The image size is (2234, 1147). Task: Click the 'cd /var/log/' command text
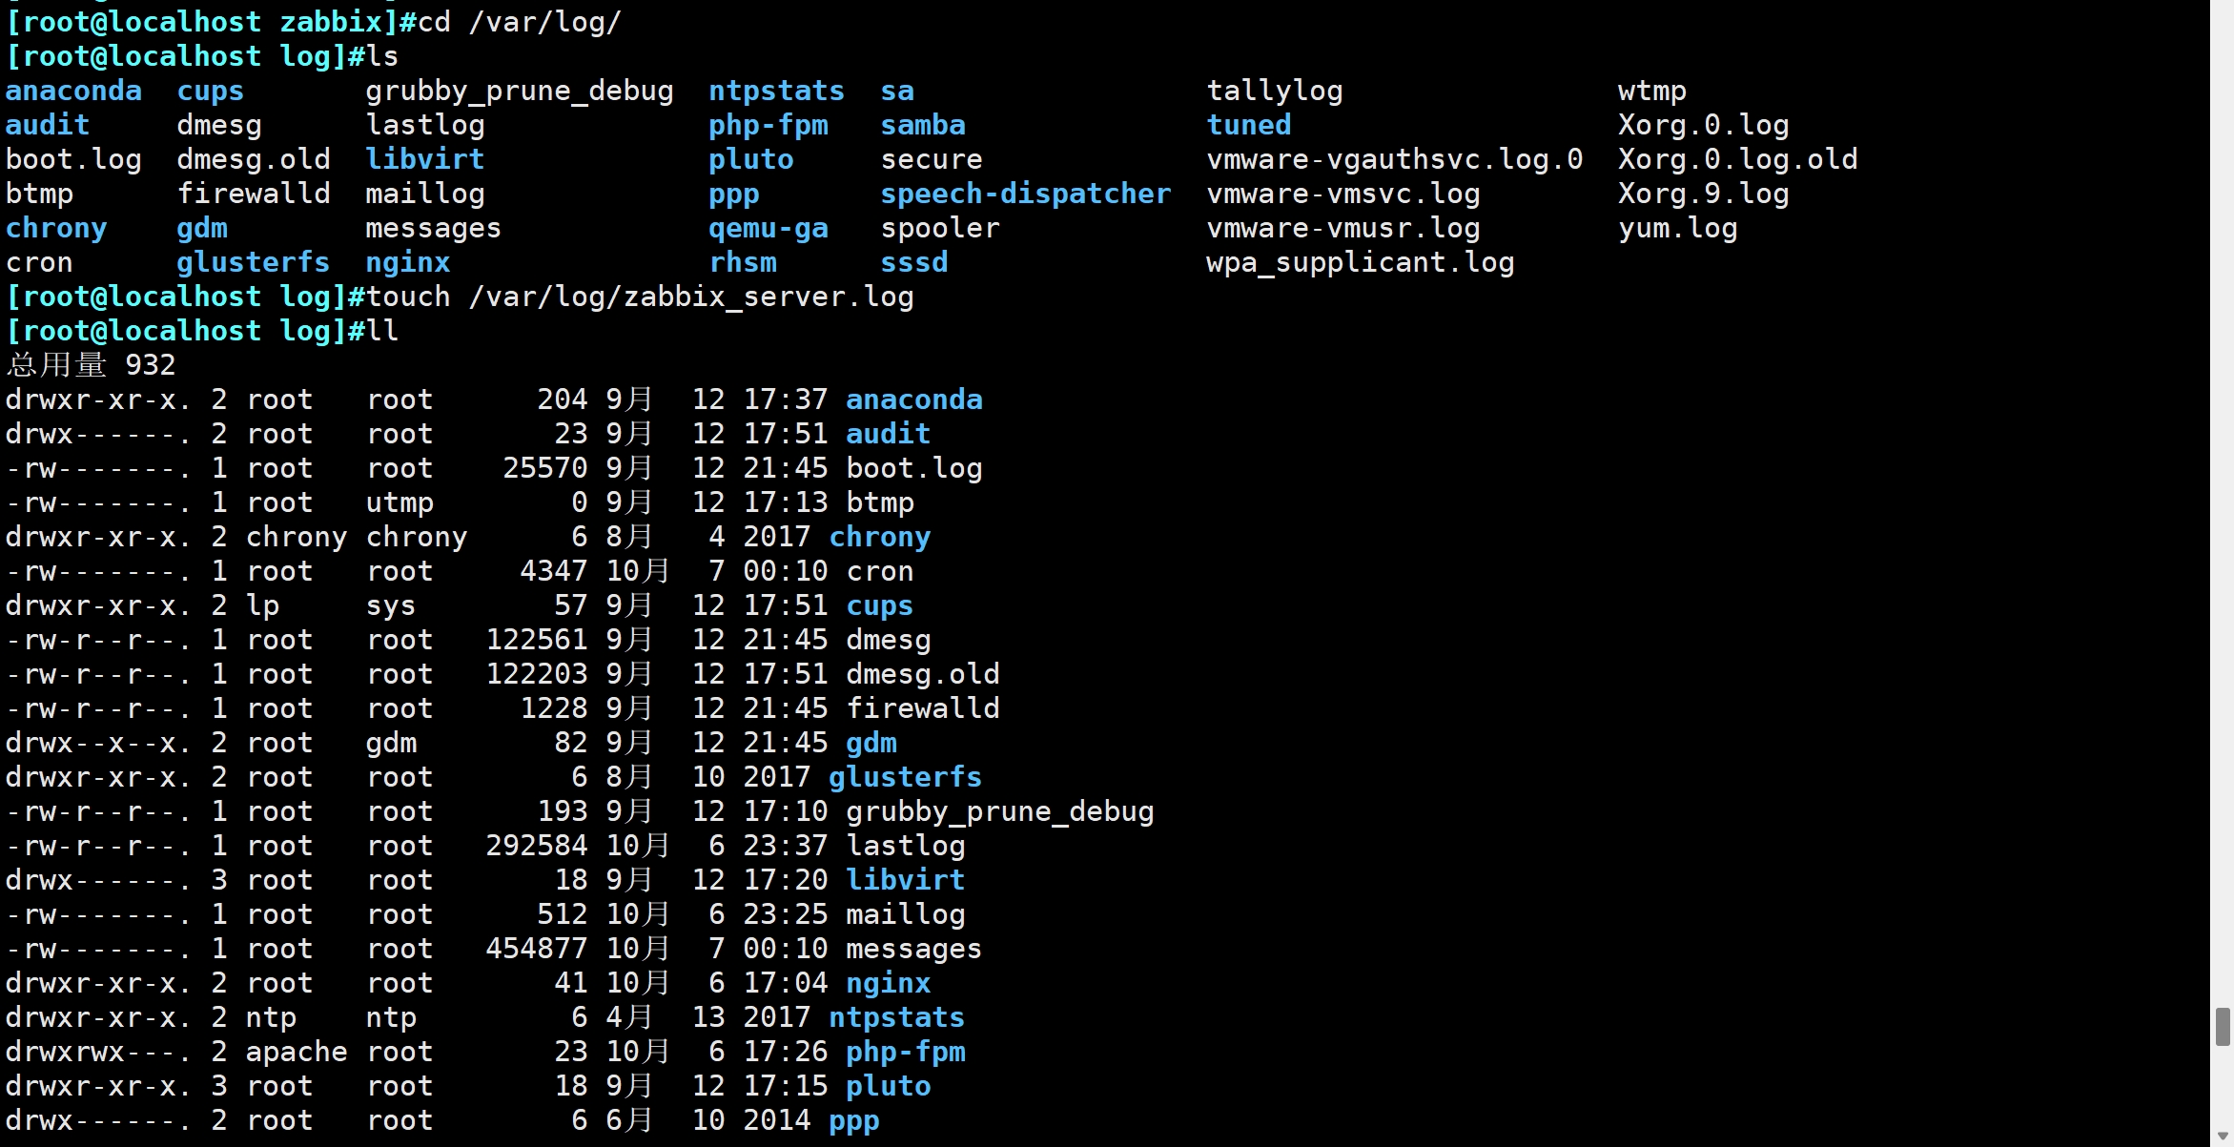pos(520,23)
